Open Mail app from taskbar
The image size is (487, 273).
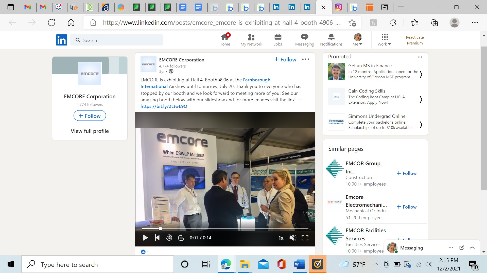pos(263,264)
